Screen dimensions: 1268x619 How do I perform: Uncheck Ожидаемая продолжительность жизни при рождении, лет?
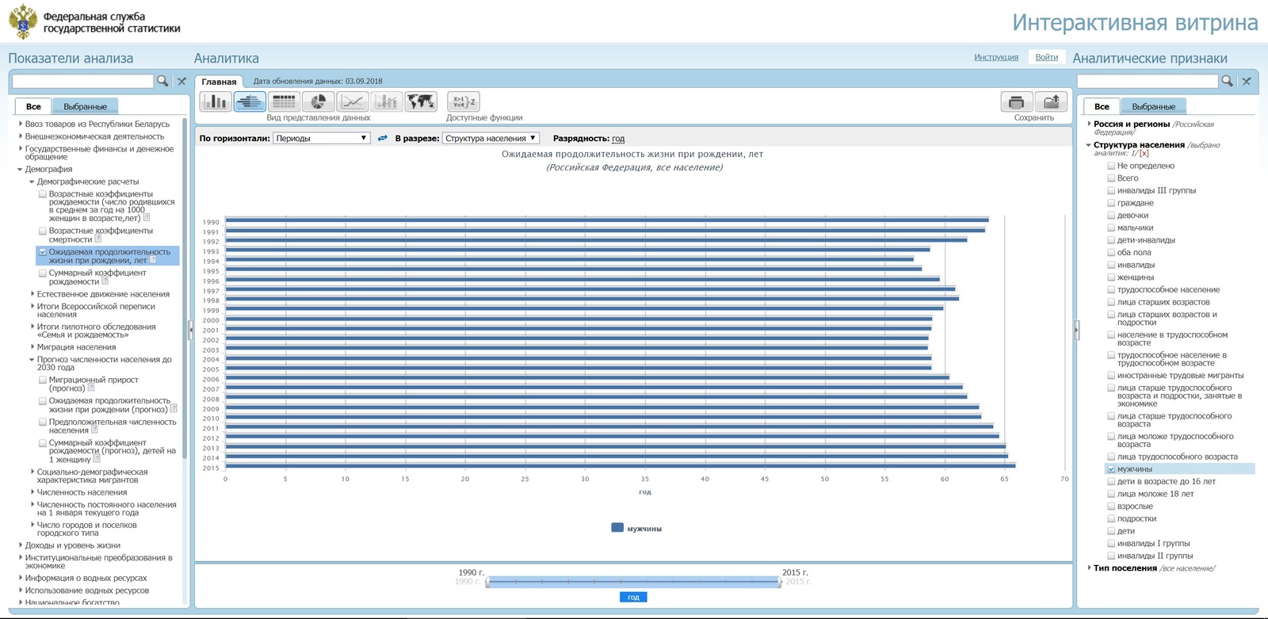pos(43,252)
